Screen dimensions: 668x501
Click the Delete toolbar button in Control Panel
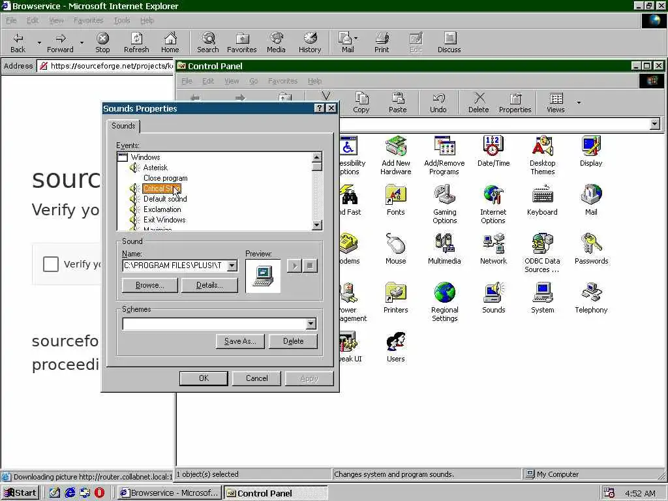(x=478, y=102)
